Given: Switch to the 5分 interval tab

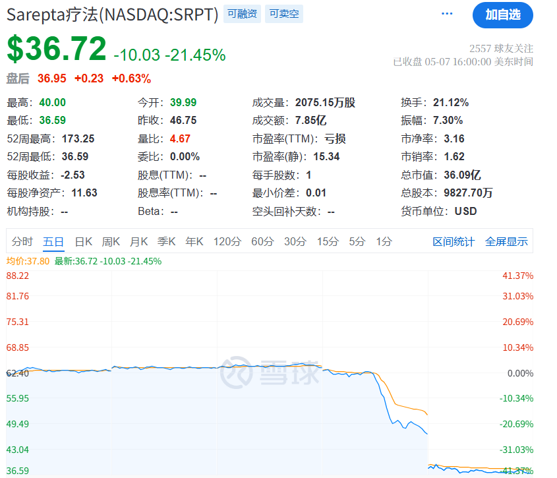Looking at the screenshot, I should pyautogui.click(x=357, y=242).
